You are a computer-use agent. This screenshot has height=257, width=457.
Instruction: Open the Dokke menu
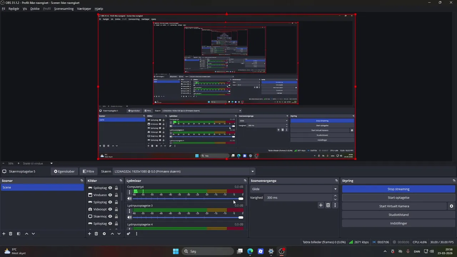click(x=35, y=9)
